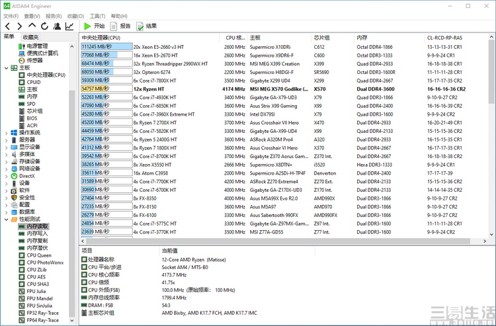496x326 pixels.
Task: Switch to the 收藏夹 tab
Action: (x=30, y=37)
